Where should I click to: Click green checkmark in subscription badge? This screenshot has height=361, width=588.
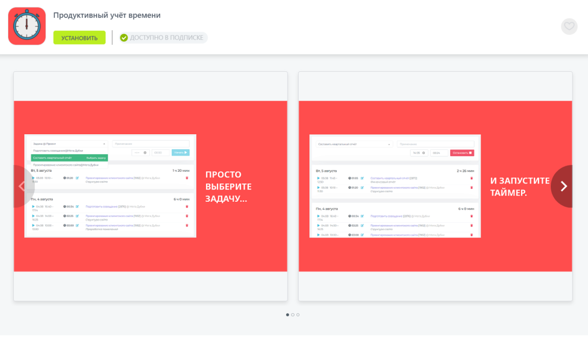click(124, 38)
